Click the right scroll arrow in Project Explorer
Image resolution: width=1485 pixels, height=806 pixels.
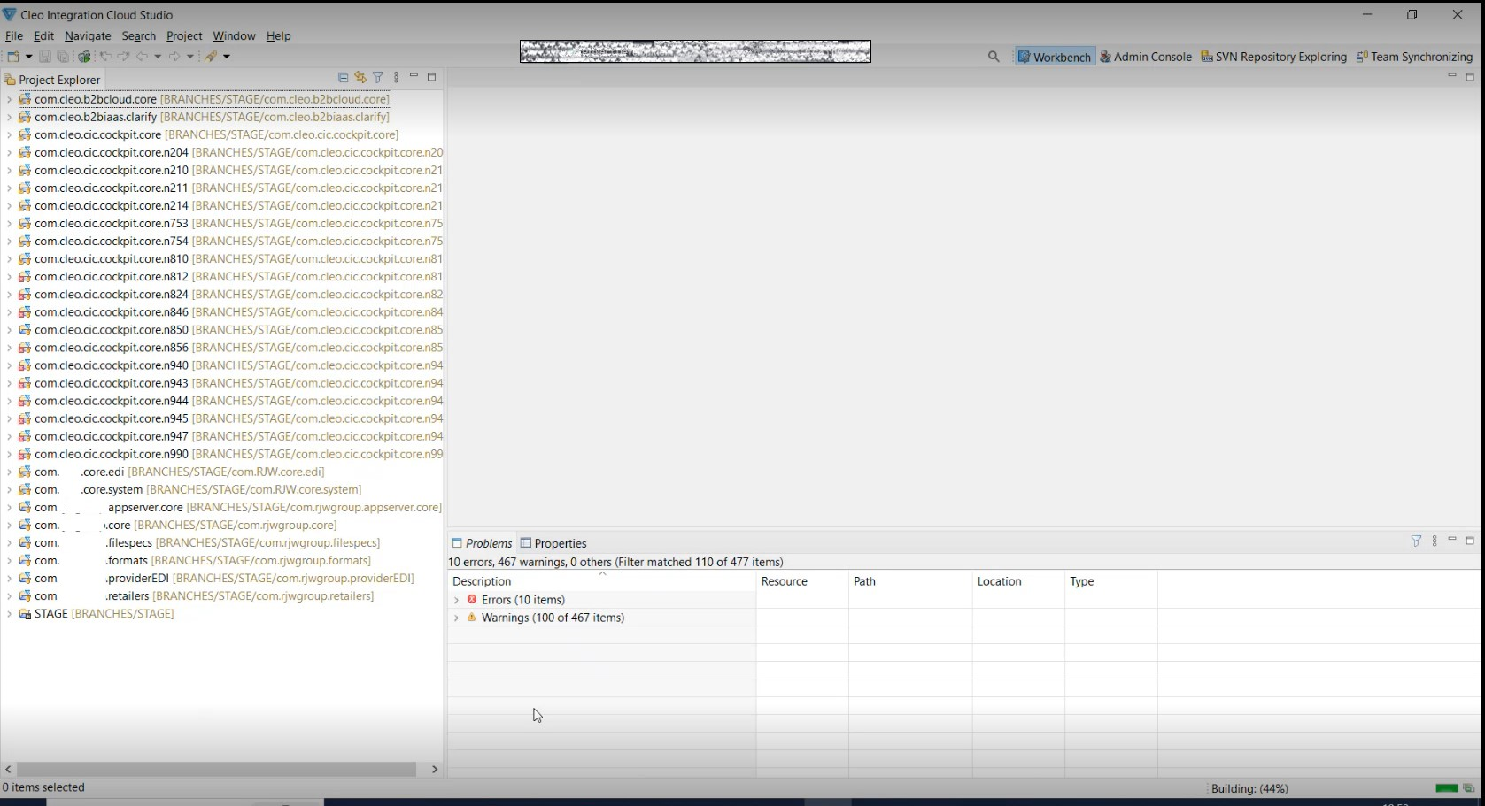[435, 770]
